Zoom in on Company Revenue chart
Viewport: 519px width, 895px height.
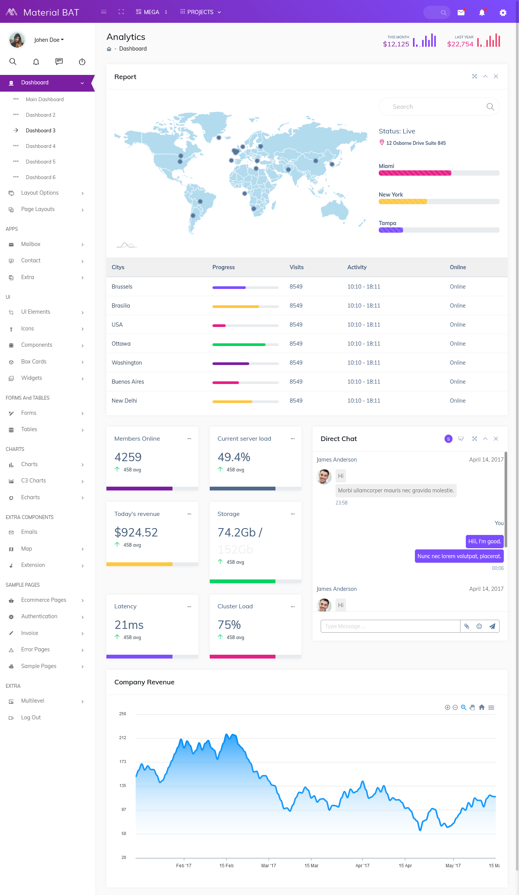448,708
